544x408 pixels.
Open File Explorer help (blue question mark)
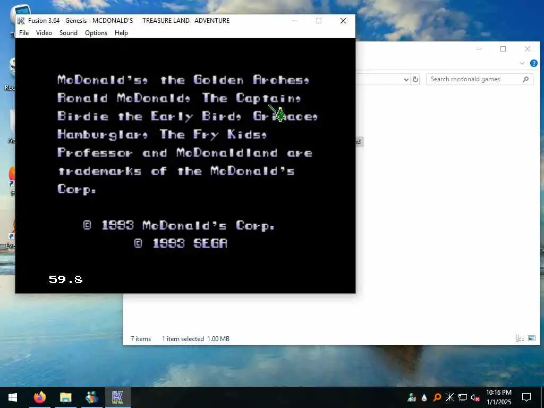(x=534, y=63)
